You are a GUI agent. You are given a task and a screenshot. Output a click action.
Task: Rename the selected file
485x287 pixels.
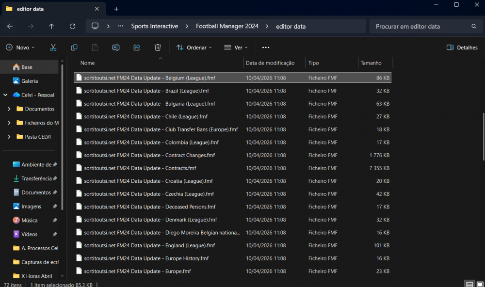pyautogui.click(x=116, y=48)
